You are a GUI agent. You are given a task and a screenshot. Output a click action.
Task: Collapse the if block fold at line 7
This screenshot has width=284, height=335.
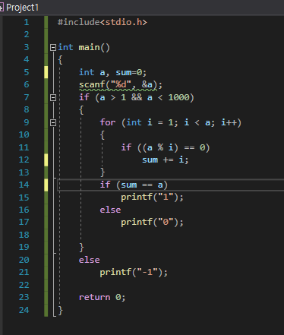[53, 97]
